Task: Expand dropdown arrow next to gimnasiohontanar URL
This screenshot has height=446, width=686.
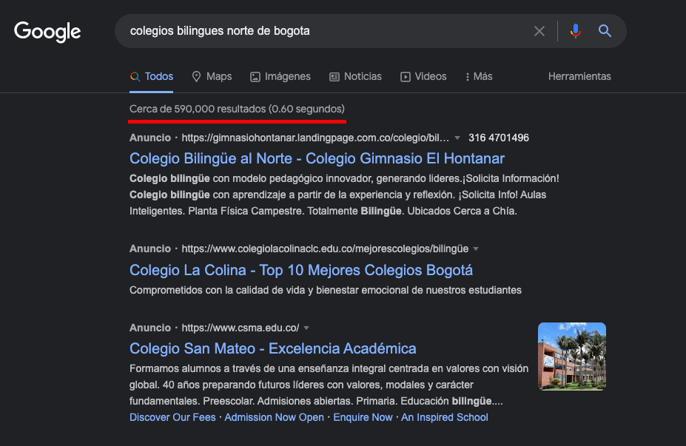Action: click(x=457, y=138)
